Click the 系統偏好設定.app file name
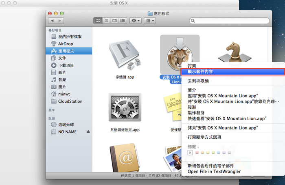The height and width of the screenshot is (185, 285). point(125,130)
